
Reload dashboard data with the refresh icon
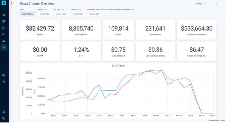[x=205, y=4]
